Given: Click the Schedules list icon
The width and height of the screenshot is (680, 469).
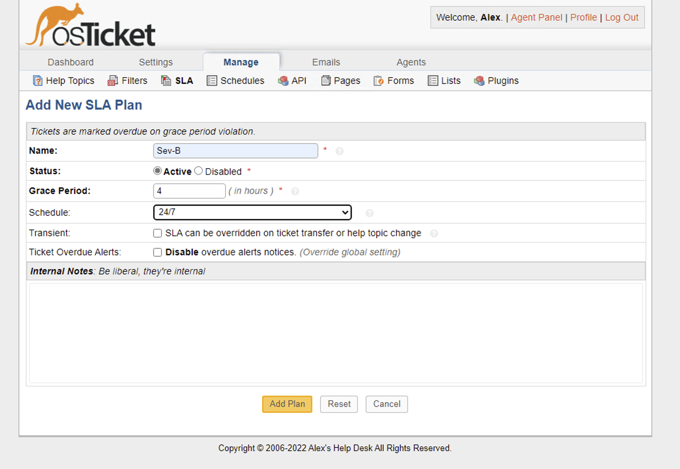Looking at the screenshot, I should click(x=212, y=81).
